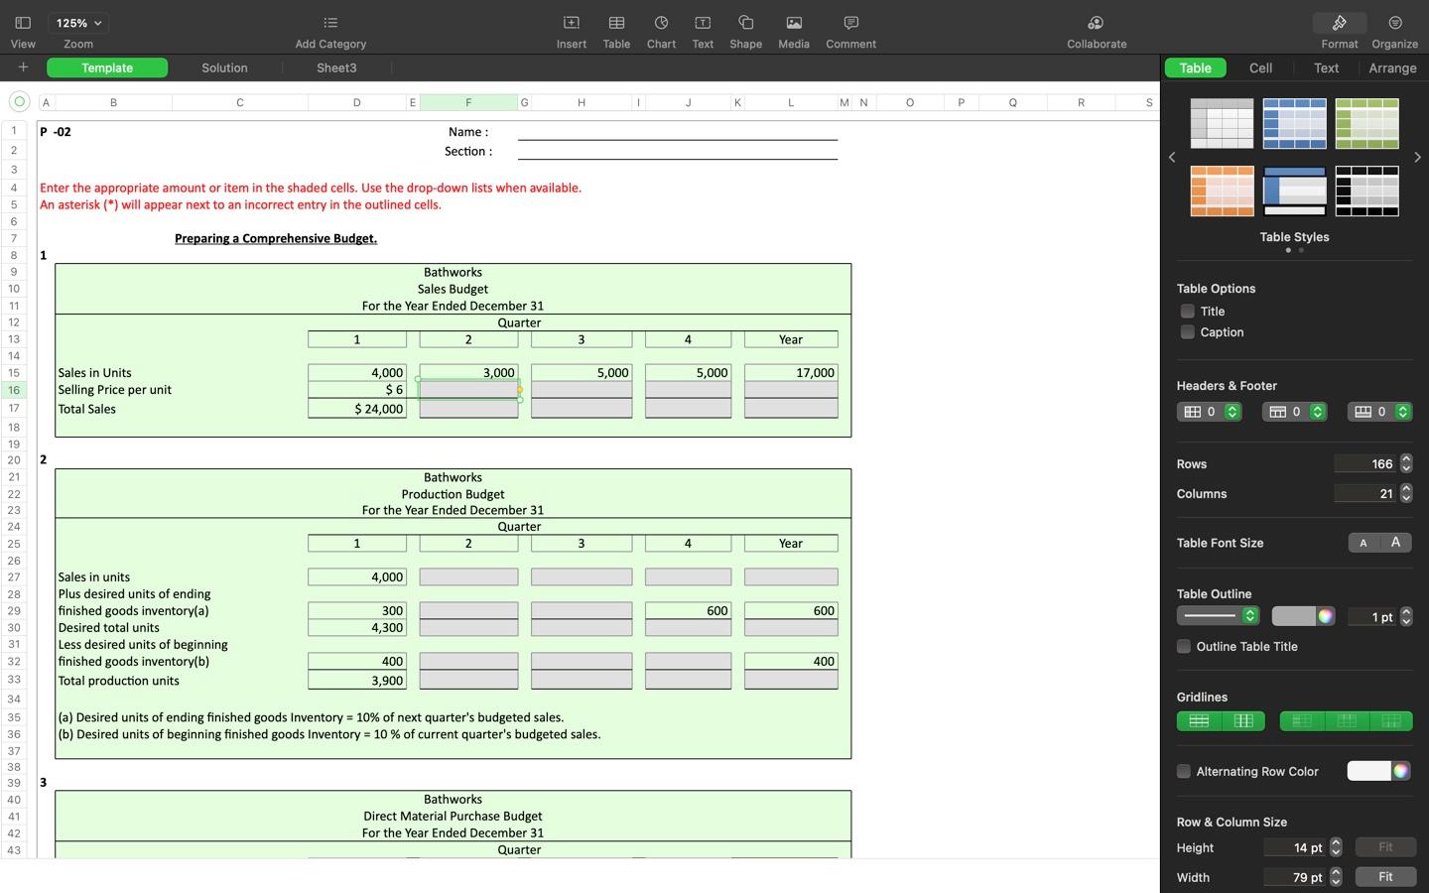Add a Comment from the toolbar
The height and width of the screenshot is (893, 1429).
click(x=850, y=23)
